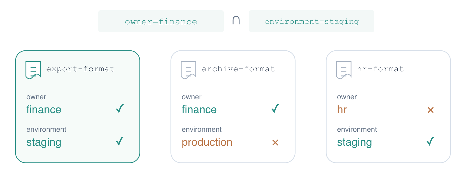
Task: Click the archive-format card title
Action: point(238,69)
